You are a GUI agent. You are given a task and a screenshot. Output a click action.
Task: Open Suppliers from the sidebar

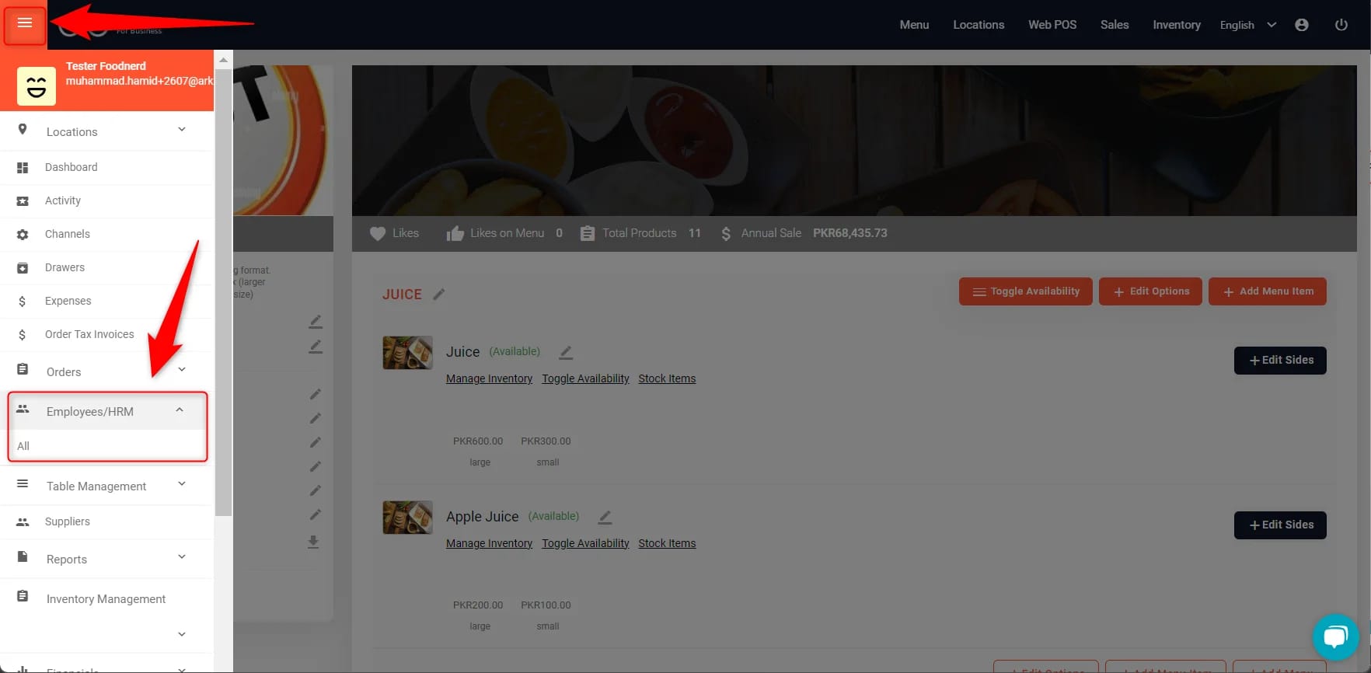pos(107,521)
